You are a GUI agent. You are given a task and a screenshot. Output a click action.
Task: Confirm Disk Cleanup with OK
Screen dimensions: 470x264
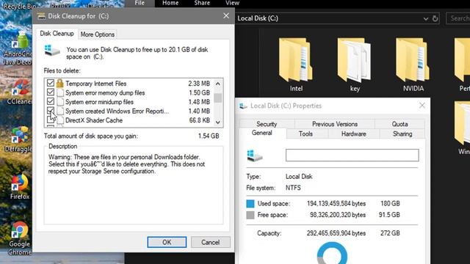[x=167, y=242]
